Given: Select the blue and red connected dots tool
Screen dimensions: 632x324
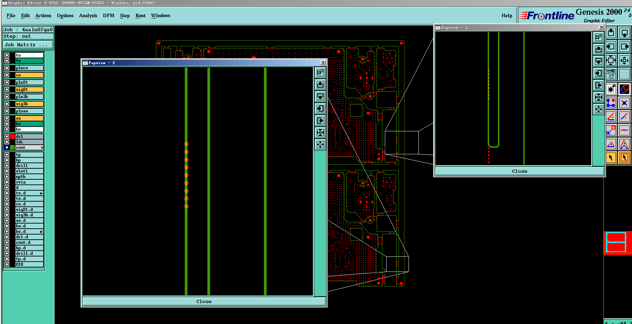Looking at the screenshot, I should (x=611, y=103).
